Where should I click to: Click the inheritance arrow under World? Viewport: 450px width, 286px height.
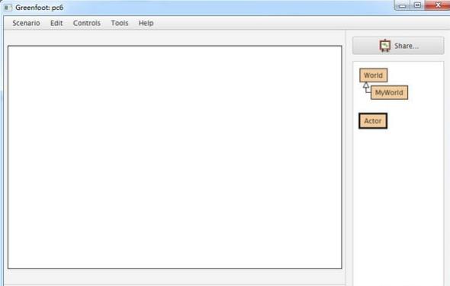(366, 85)
